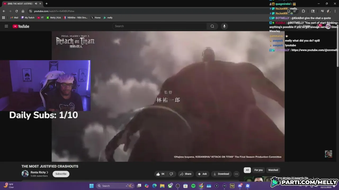The height and width of the screenshot is (190, 339).
Task: Click the video title THE MOST JUSTIFIED CRASHOUTS
Action: click(50, 166)
